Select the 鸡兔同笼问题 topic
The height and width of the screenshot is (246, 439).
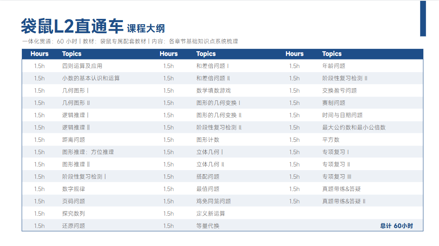214,201
